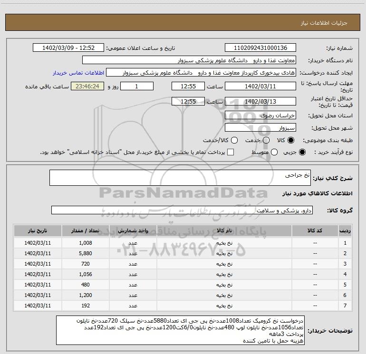Select the کالا radio button
Viewport: 366px width, 354px height.
pos(291,140)
